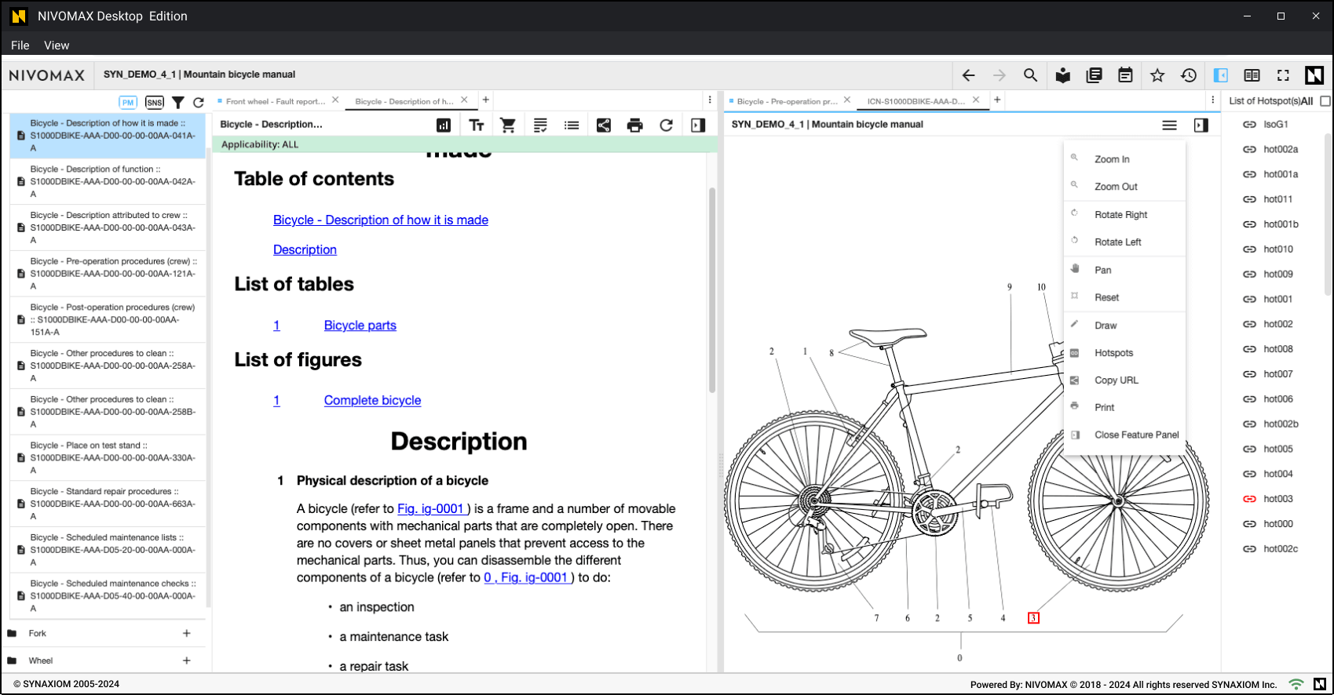
Task: Toggle the SNS view button
Action: pos(155,102)
